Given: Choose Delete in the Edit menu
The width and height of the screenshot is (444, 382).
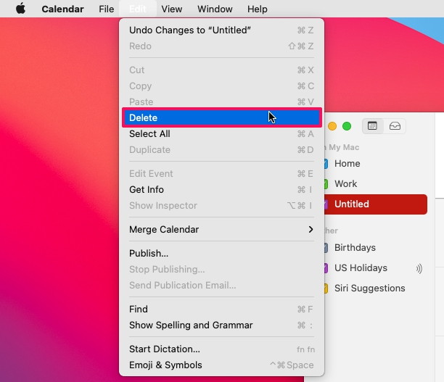Looking at the screenshot, I should 222,117.
